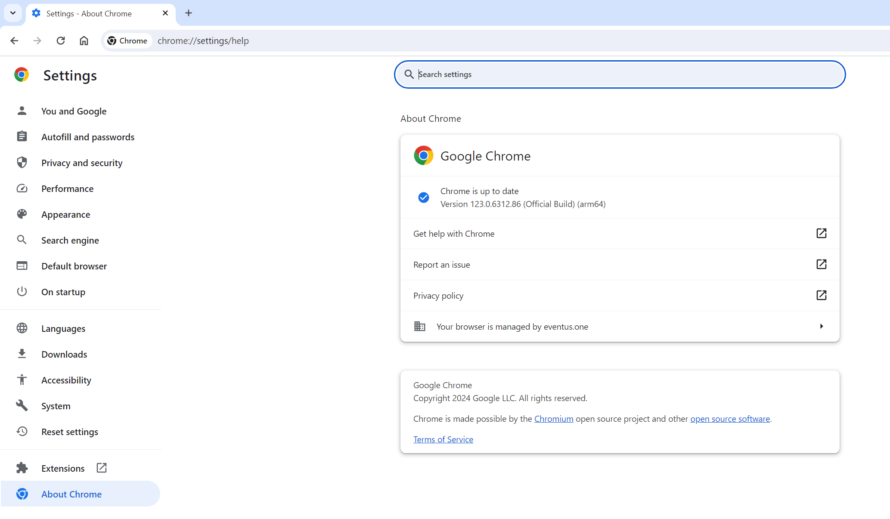This screenshot has height=519, width=890.
Task: Open the Terms of Service link
Action: coord(443,439)
